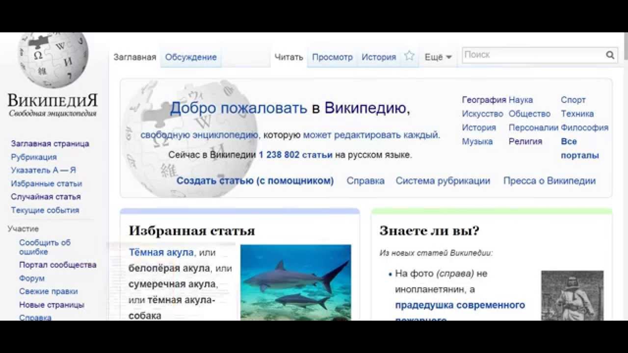Open прадедушка современного link

[460, 305]
